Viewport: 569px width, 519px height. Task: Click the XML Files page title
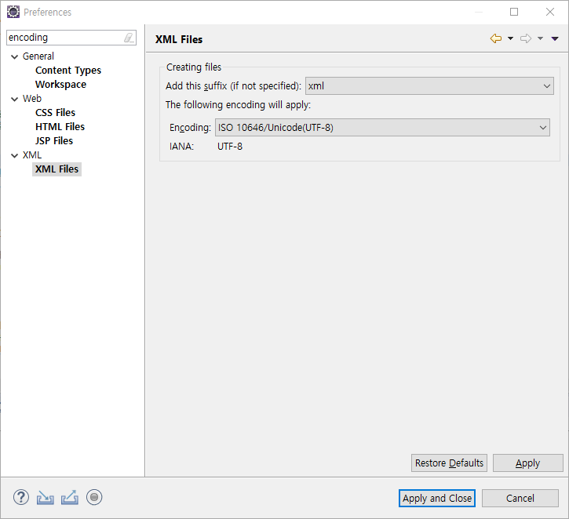click(x=179, y=39)
